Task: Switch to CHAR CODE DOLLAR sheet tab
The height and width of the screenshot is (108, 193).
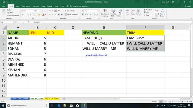Action: click(20, 98)
